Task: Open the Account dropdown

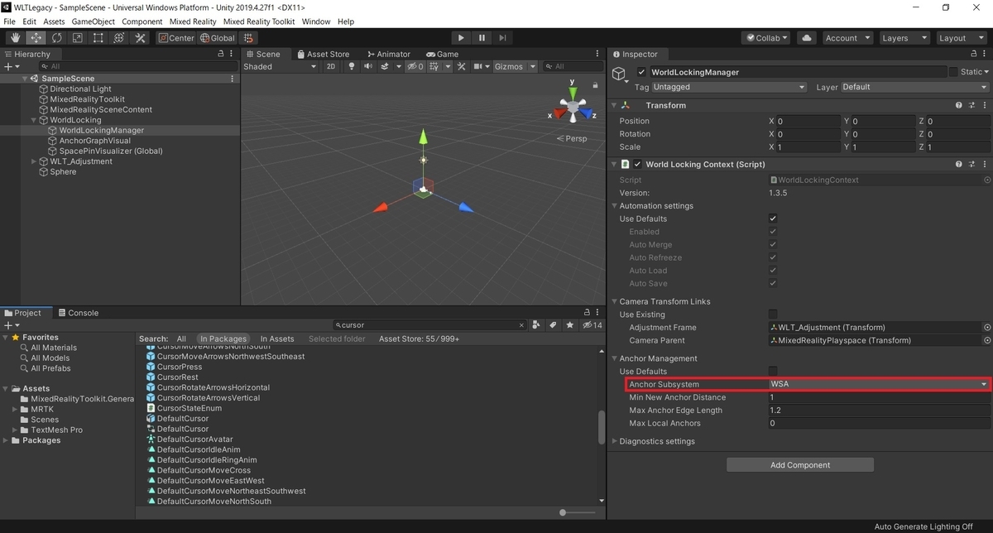Action: pos(847,38)
